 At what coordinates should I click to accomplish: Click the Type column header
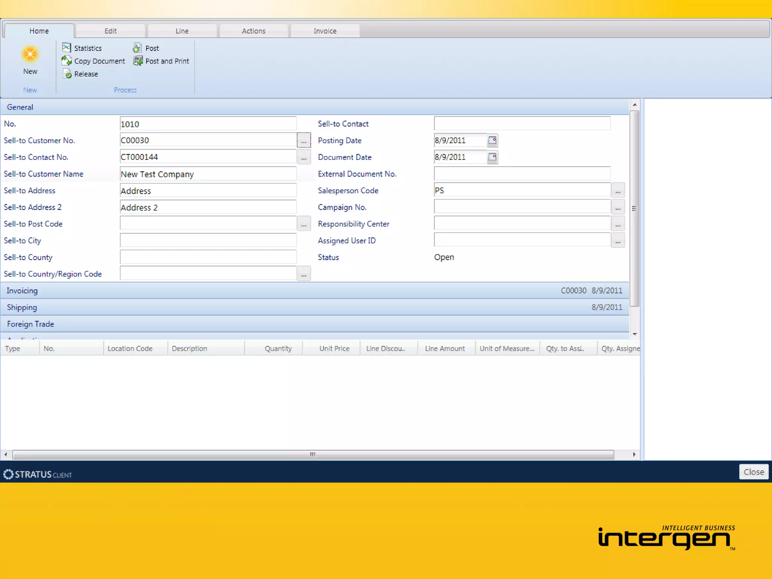[20, 348]
